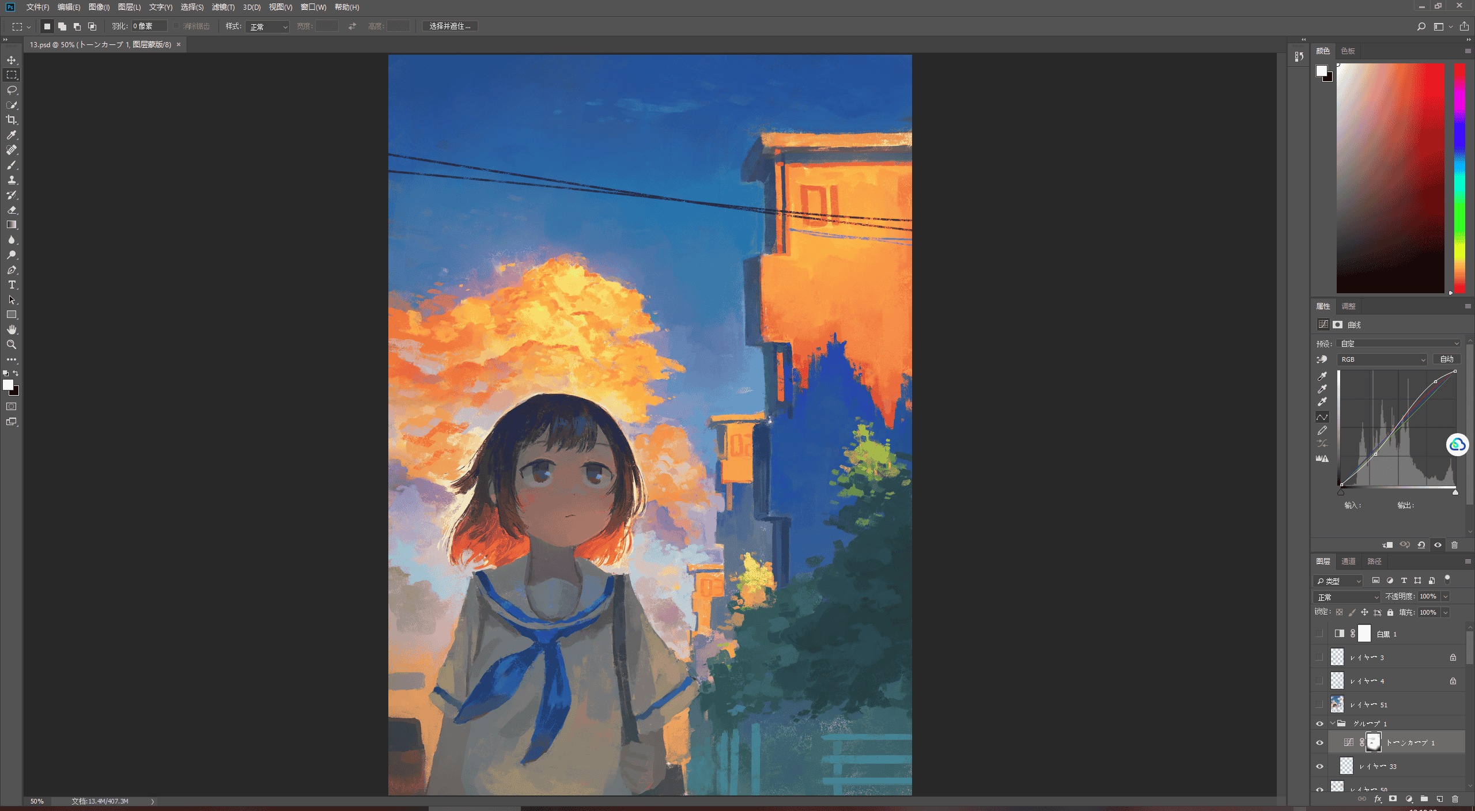Select the Clone Stamp tool

point(12,180)
